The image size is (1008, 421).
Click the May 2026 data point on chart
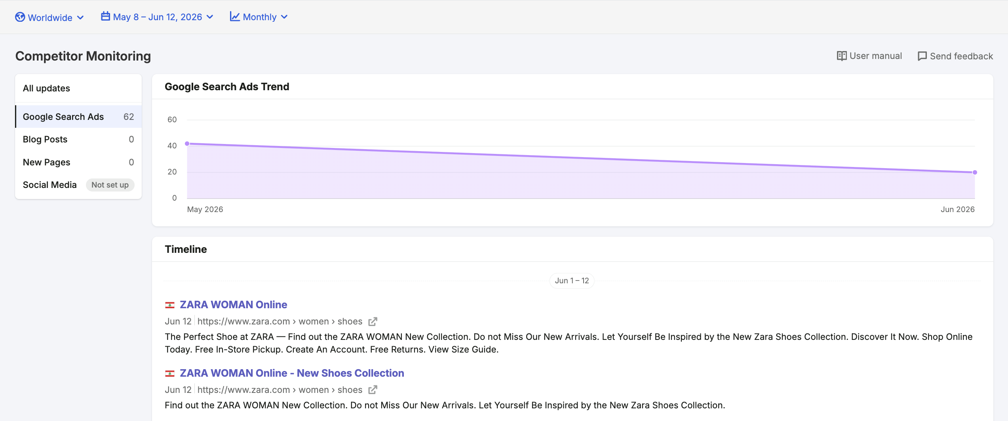tap(187, 144)
